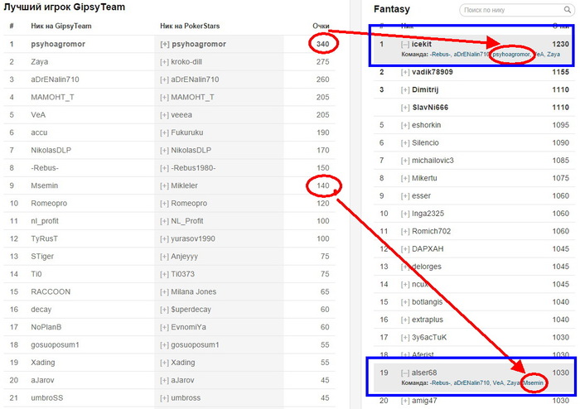
Task: Collapse the icekit fantasy team
Action: 405,44
